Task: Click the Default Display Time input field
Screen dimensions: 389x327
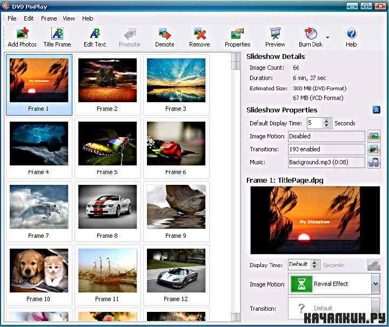Action: (x=315, y=123)
